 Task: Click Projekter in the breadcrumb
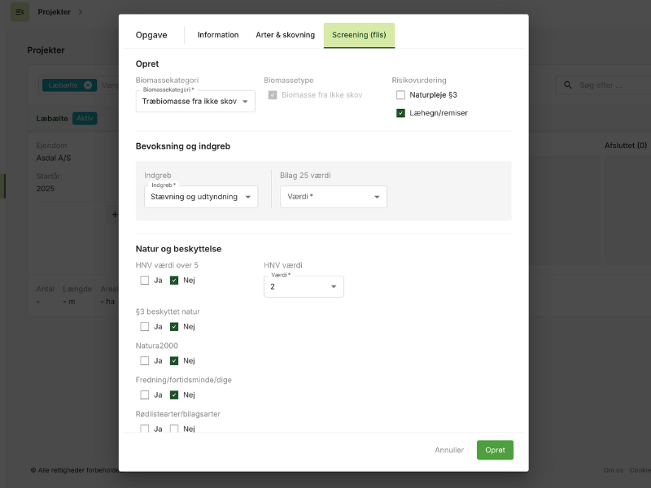click(54, 12)
